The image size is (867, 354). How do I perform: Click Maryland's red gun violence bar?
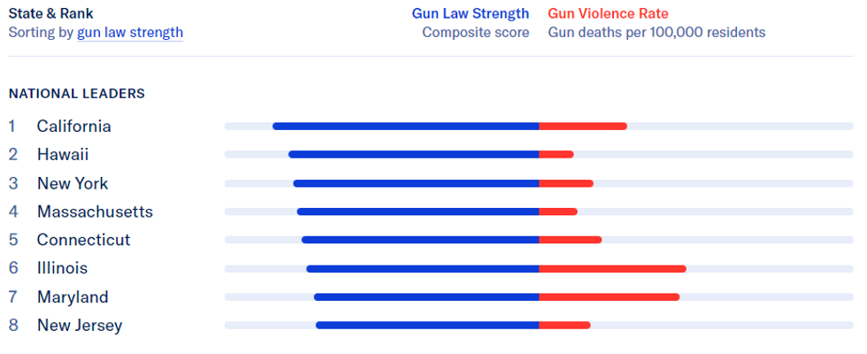(610, 297)
